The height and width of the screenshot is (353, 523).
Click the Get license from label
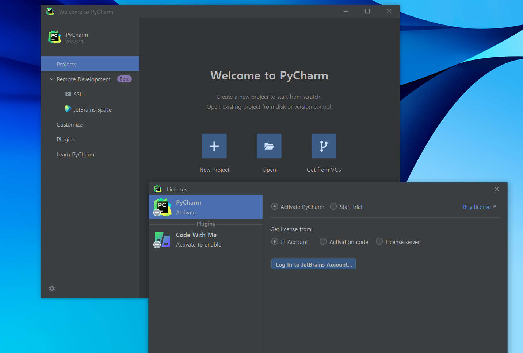[291, 229]
